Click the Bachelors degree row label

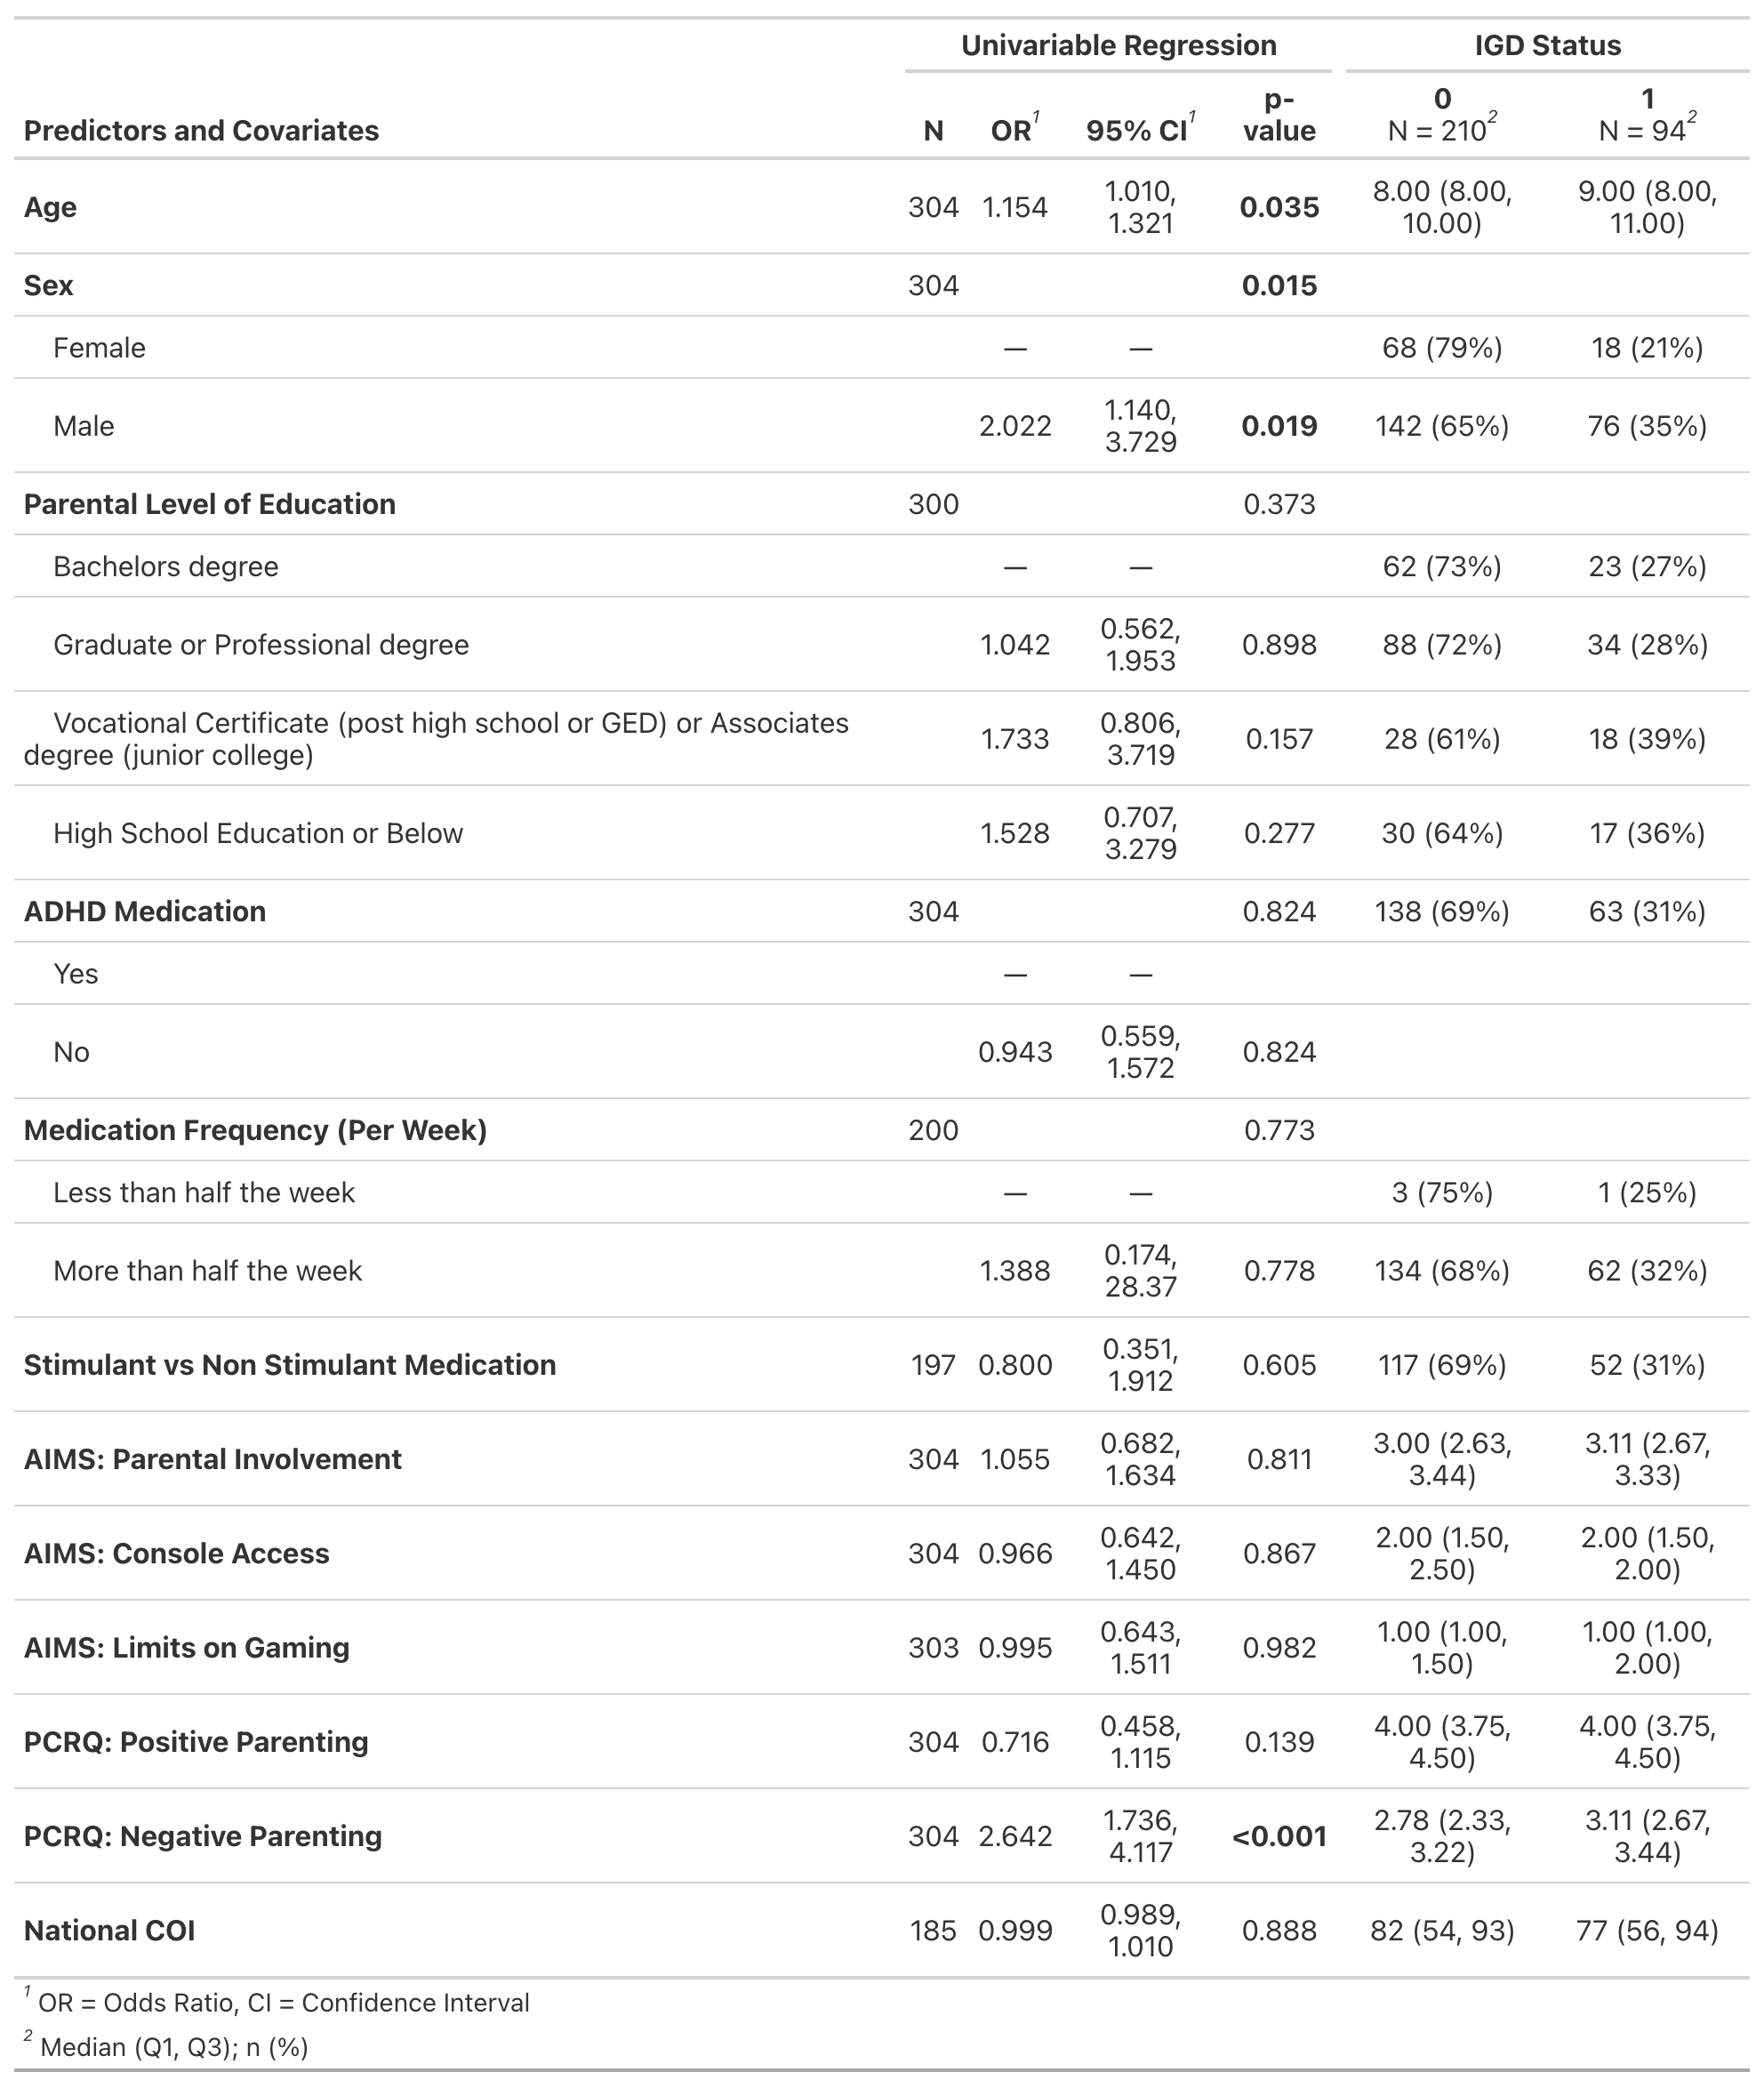(166, 567)
